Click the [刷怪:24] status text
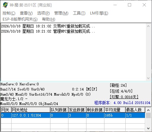 [118, 85]
